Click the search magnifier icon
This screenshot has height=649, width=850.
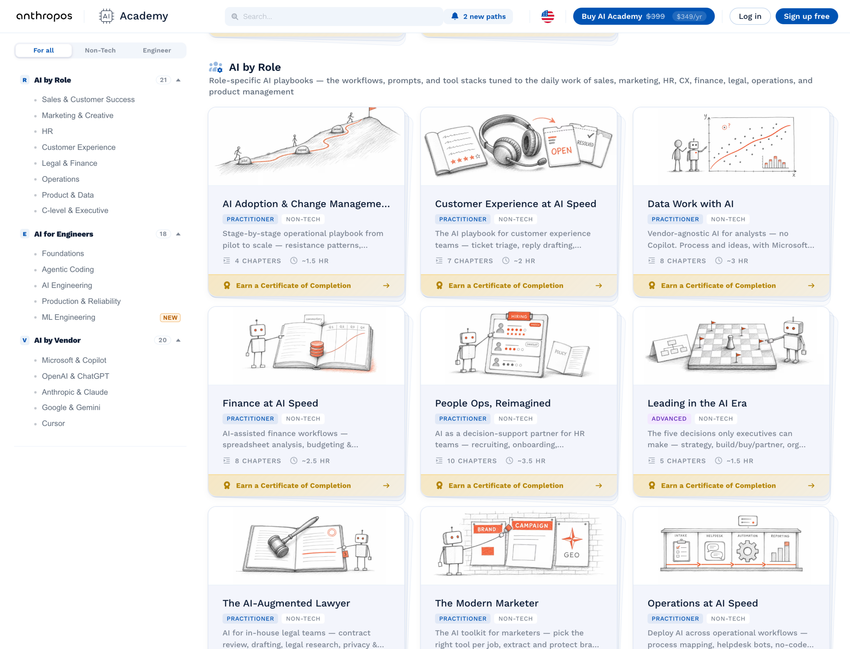point(235,17)
